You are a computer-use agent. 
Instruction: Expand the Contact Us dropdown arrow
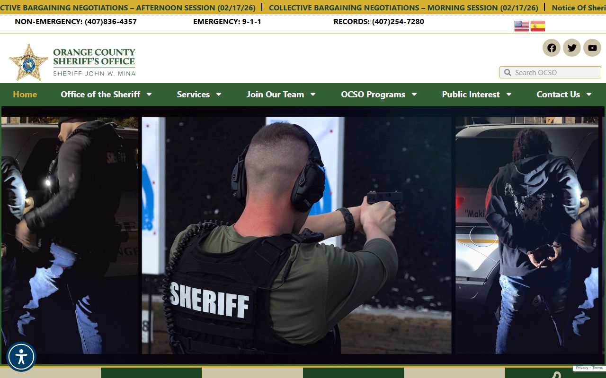point(588,94)
